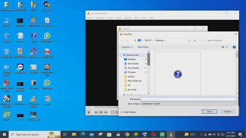The image size is (246, 138).
Task: Select Downloads under Quick access
Action: coord(133,64)
